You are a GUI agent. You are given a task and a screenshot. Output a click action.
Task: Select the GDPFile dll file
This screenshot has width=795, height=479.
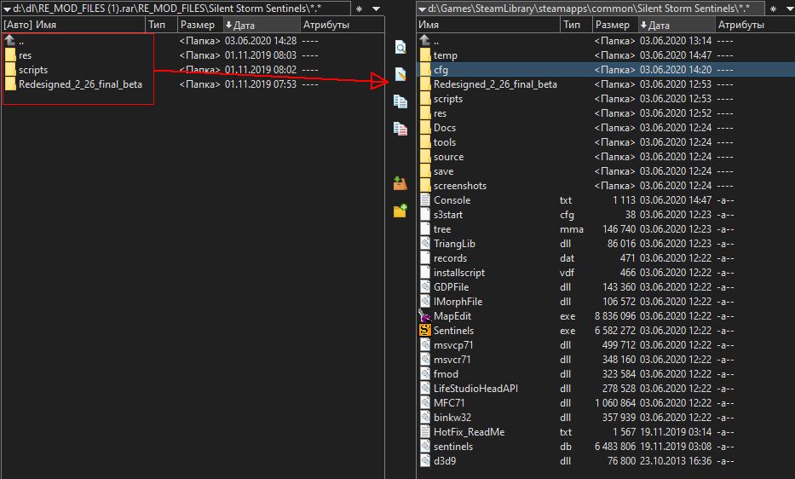click(606, 287)
